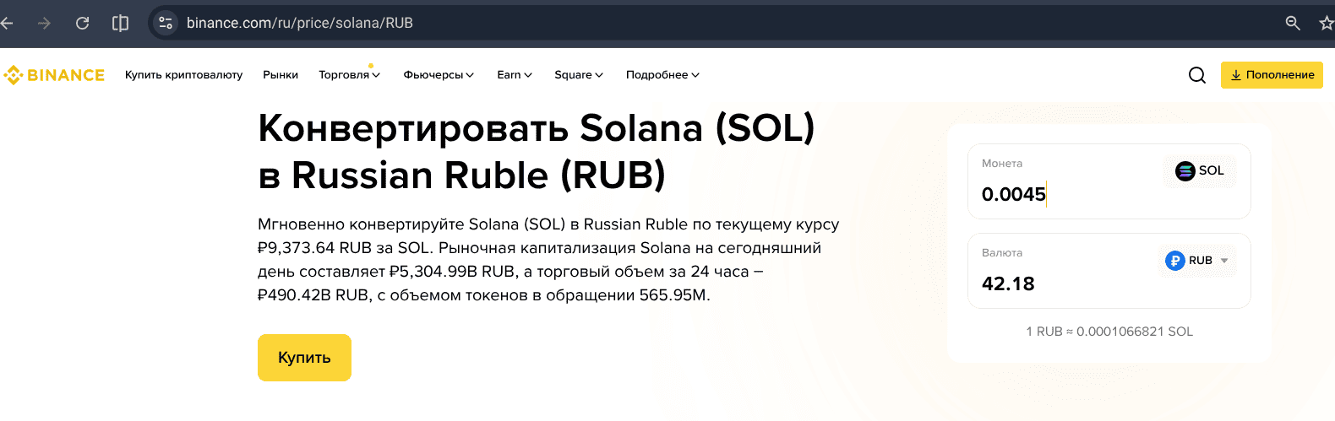1335x421 pixels.
Task: Click the Binance logo
Action: click(54, 75)
